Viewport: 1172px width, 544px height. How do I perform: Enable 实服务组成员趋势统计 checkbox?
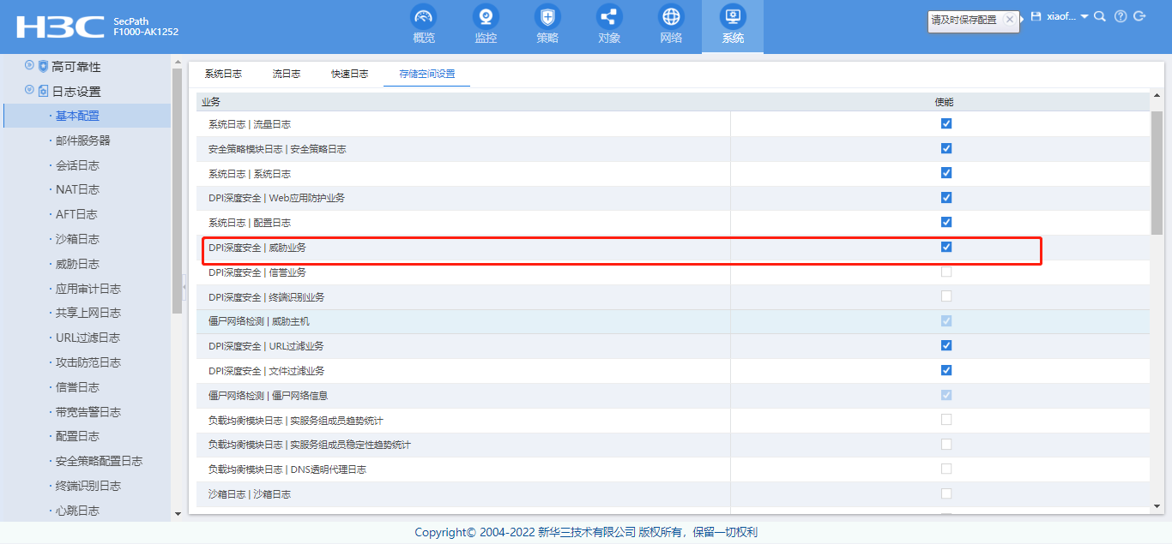[x=946, y=420]
